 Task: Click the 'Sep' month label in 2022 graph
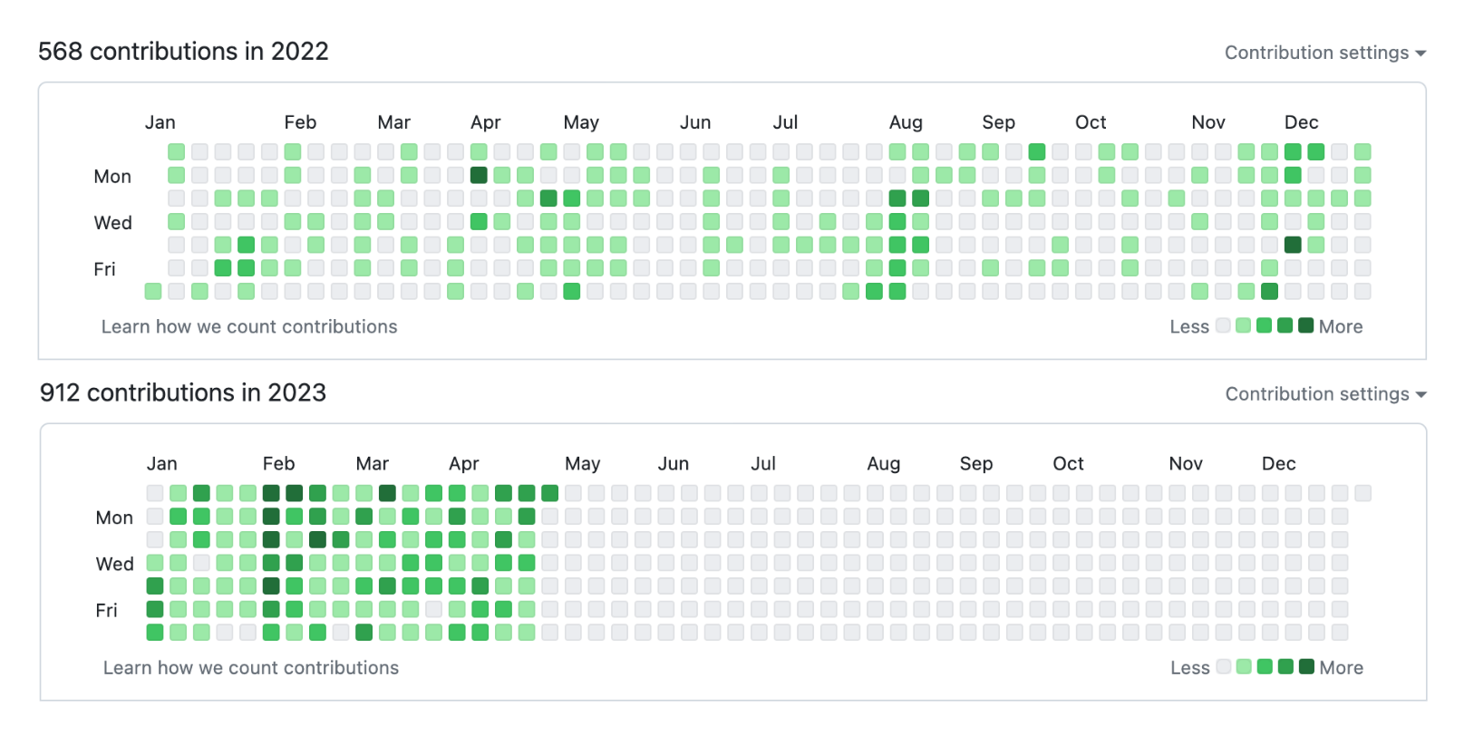click(998, 122)
